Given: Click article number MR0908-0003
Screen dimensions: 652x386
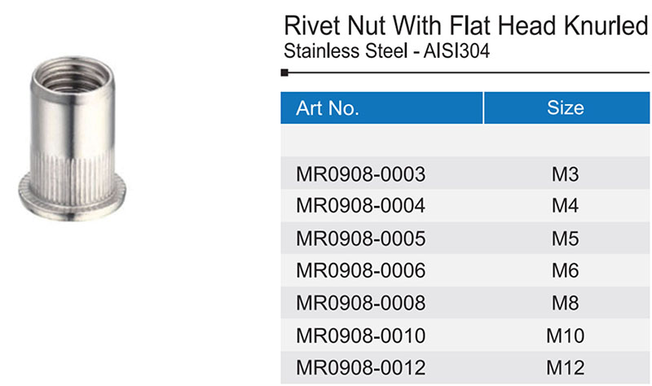Looking at the screenshot, I should 360,173.
